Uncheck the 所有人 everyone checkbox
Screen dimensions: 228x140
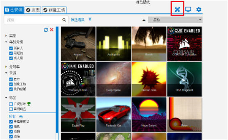click(11, 48)
